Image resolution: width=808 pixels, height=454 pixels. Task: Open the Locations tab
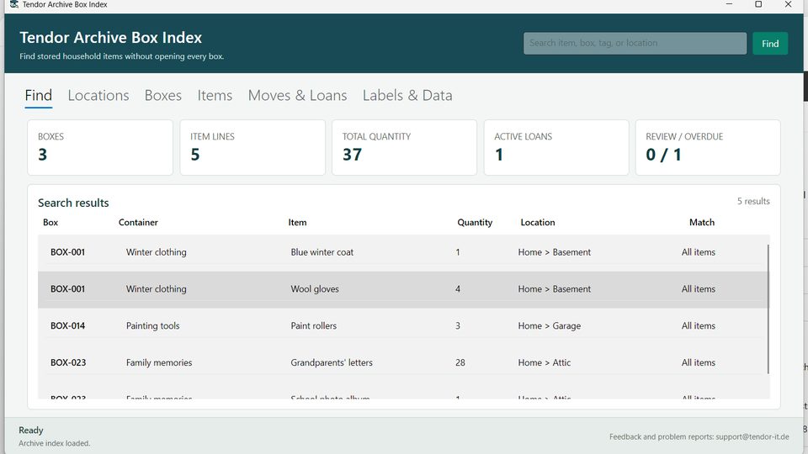(x=98, y=96)
